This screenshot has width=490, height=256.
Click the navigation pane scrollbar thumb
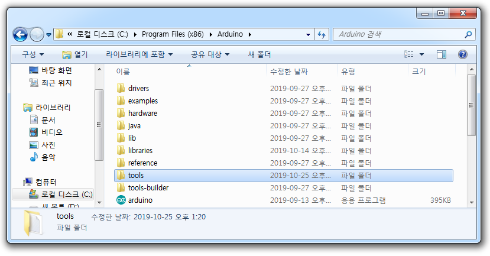(x=99, y=125)
